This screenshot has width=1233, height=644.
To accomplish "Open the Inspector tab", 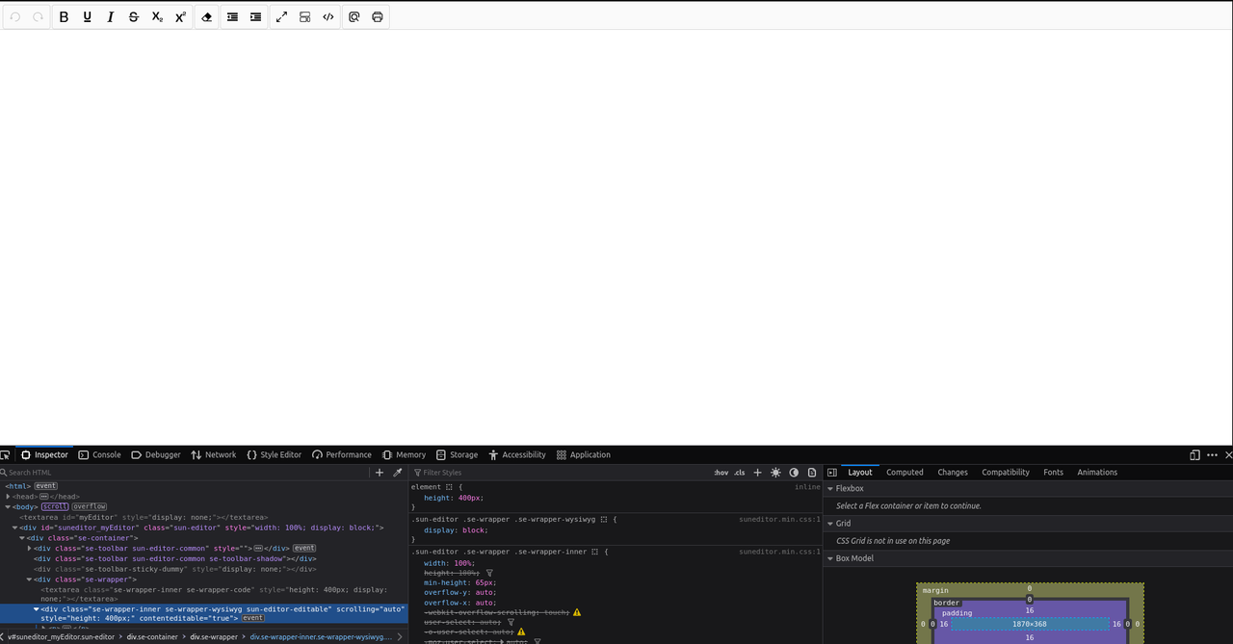I will [44, 454].
